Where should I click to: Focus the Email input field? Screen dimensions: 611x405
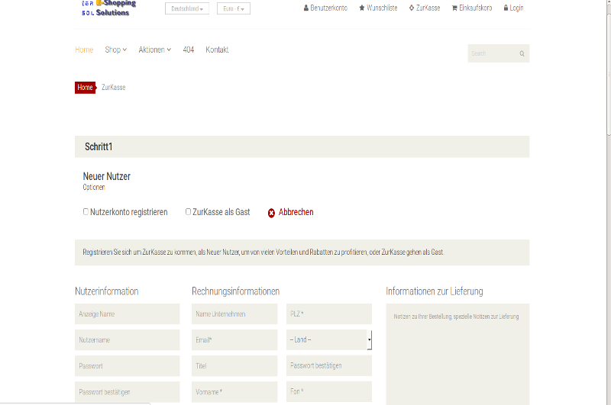coord(234,339)
